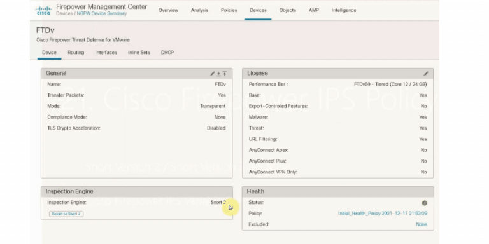Click the Devices breadcrumb text
The image size is (489, 244).
pyautogui.click(x=64, y=14)
